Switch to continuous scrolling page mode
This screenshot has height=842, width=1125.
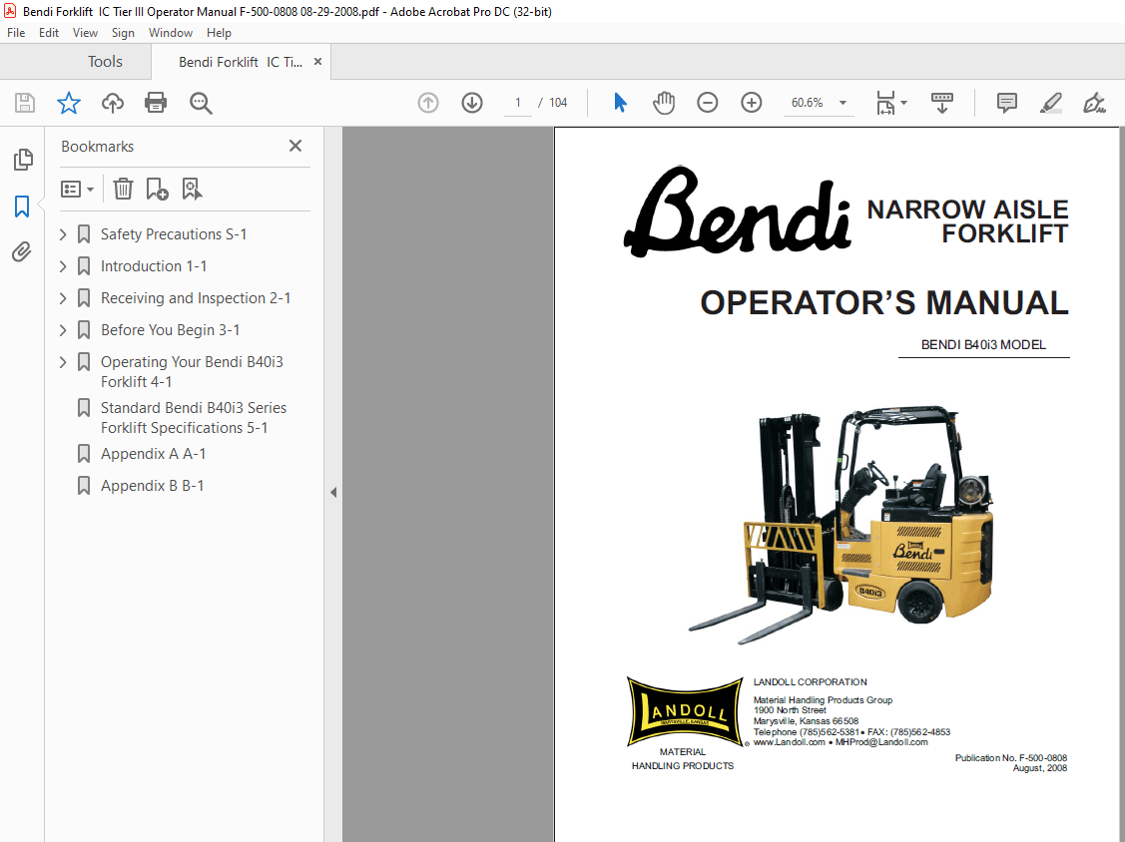[x=941, y=103]
